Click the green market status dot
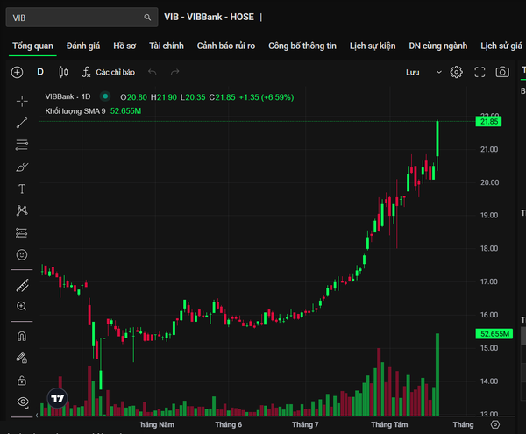 point(105,96)
